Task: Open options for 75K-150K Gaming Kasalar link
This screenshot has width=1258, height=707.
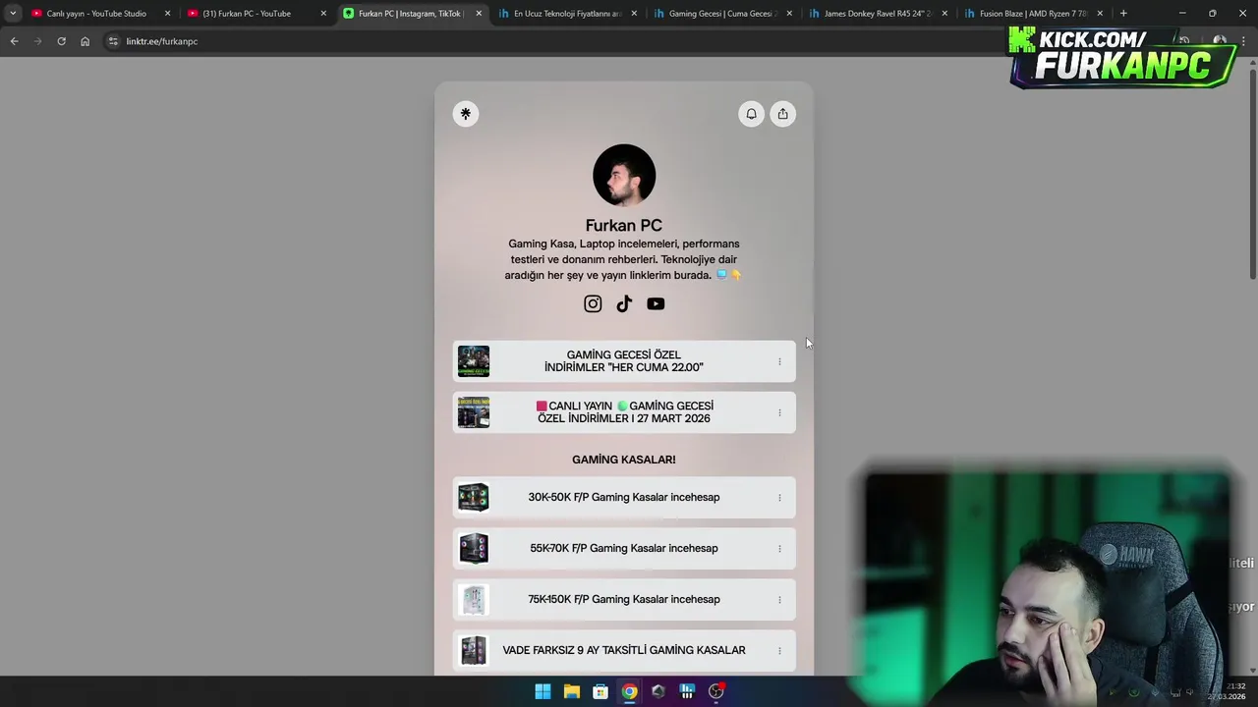Action: tap(779, 600)
